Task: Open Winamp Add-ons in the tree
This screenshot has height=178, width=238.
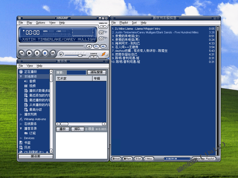Action: coord(35,119)
